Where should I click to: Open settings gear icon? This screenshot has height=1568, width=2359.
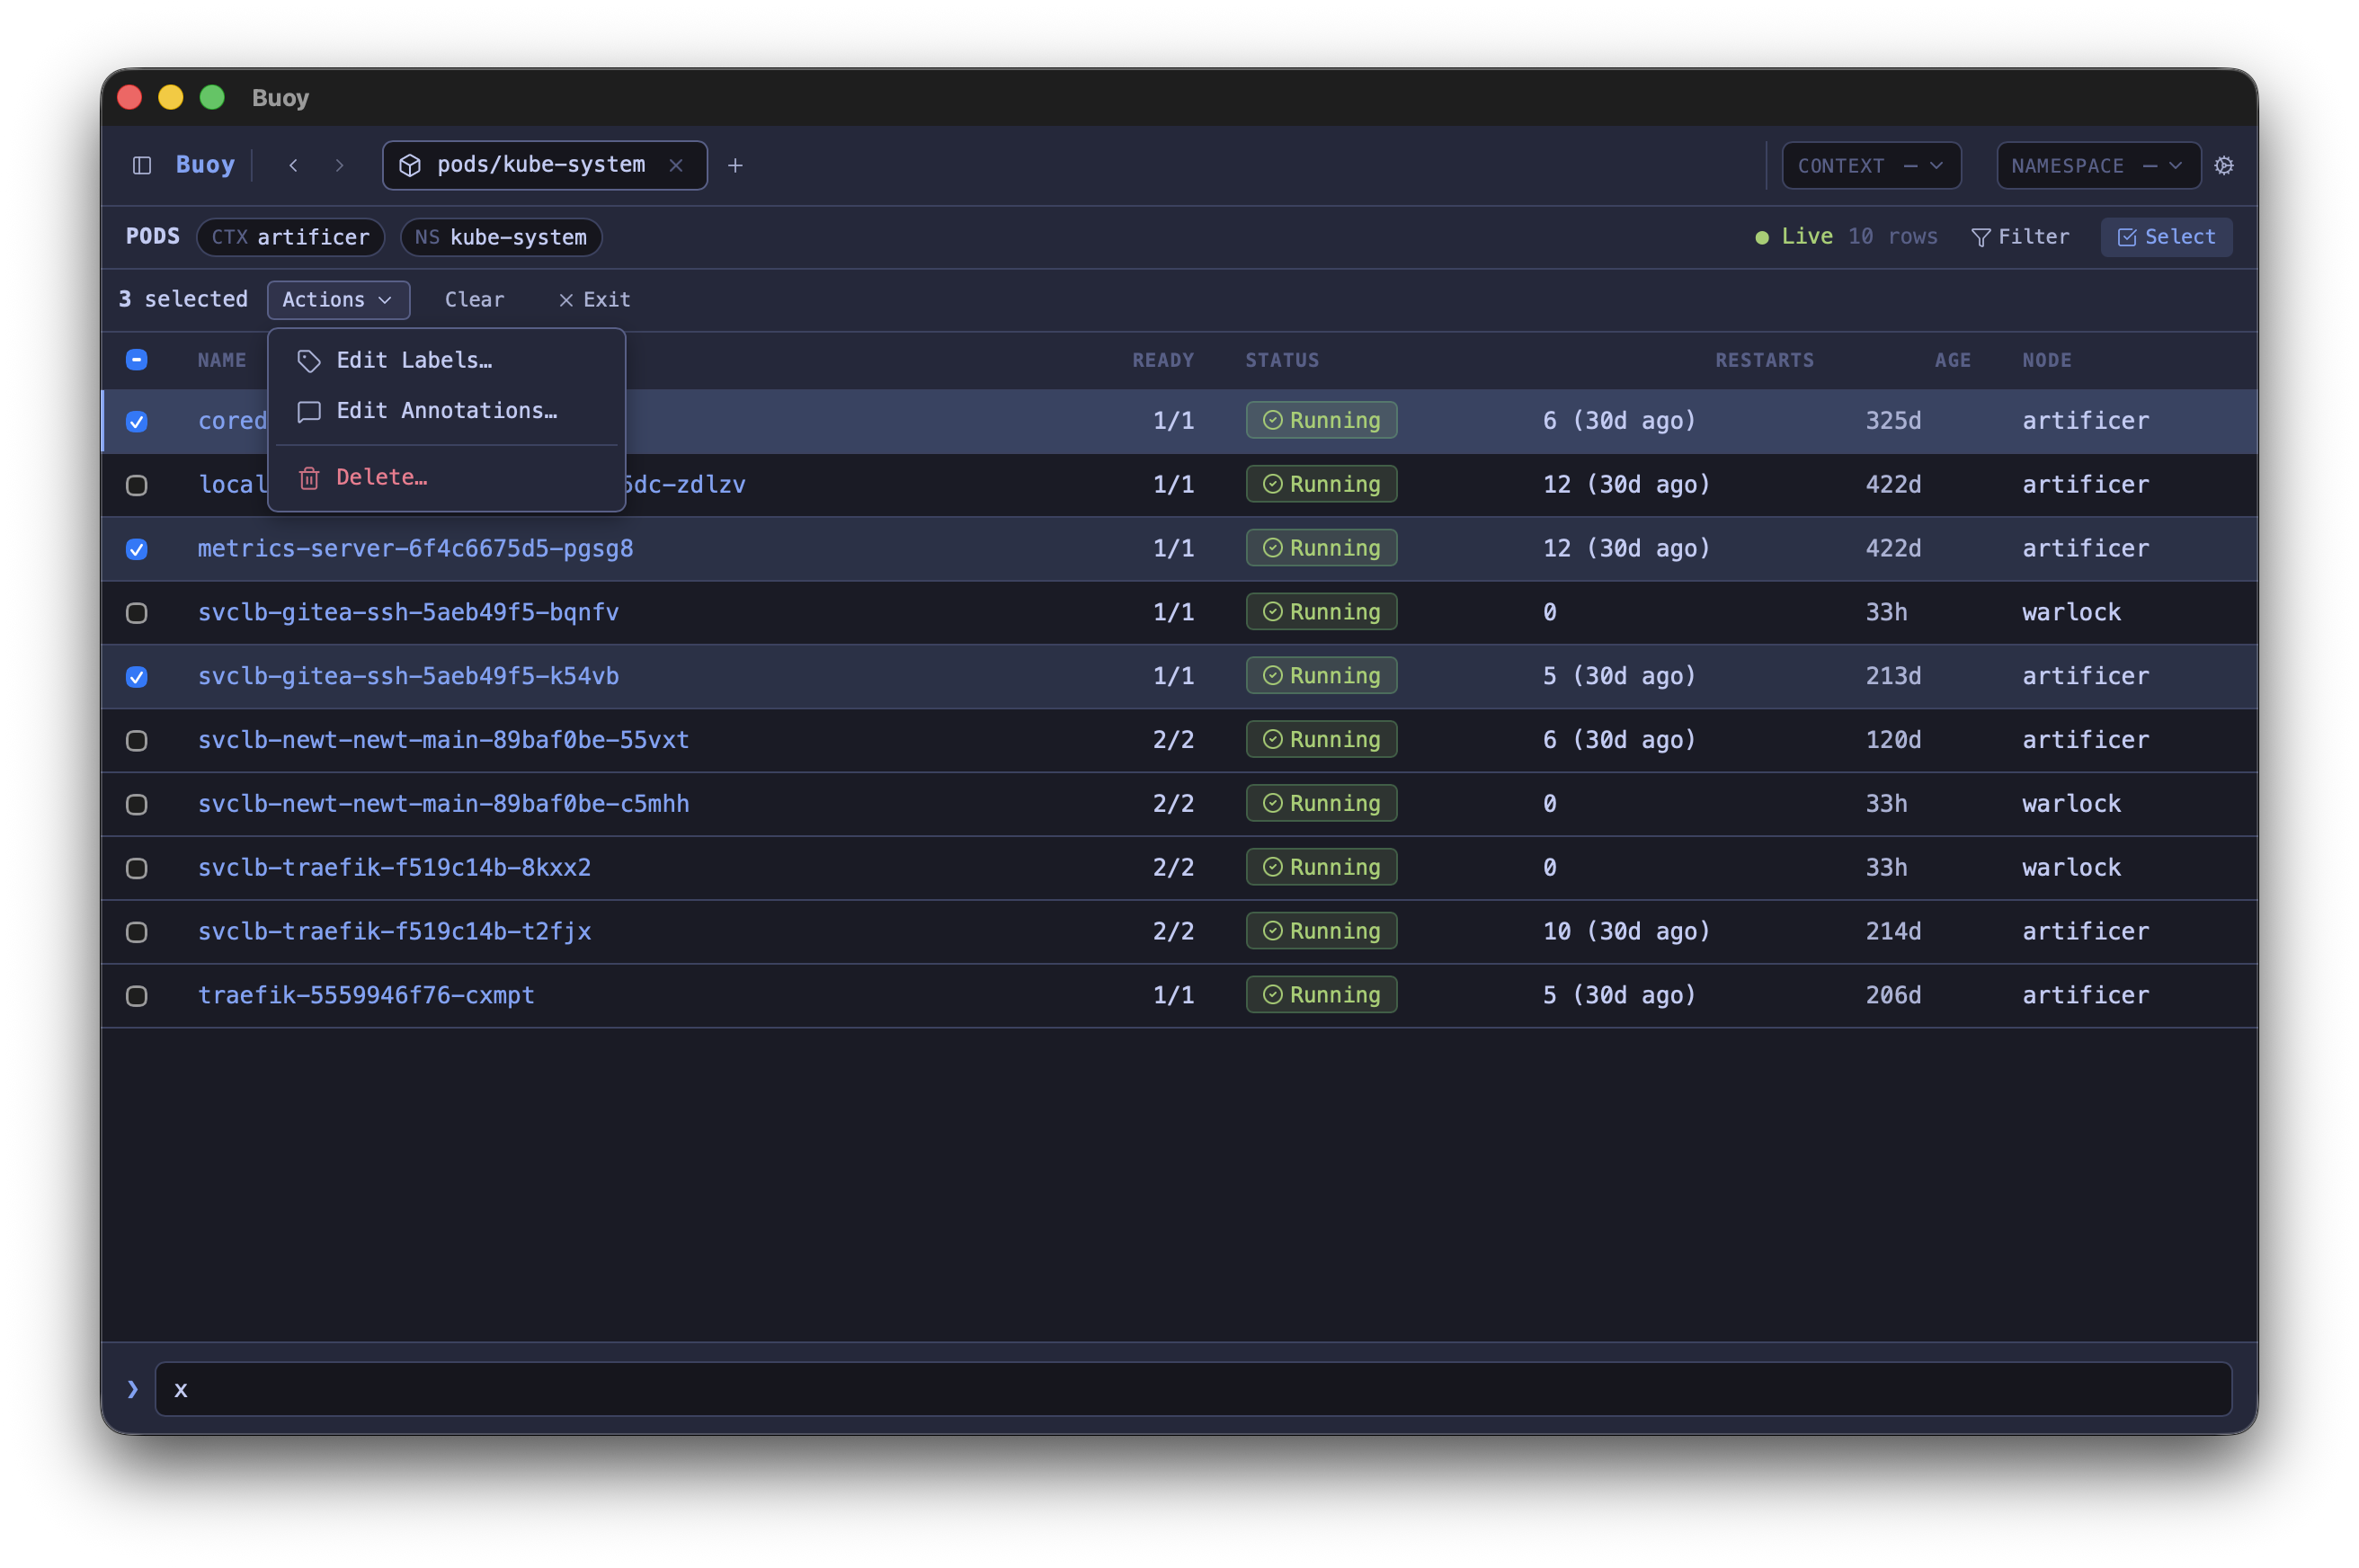pyautogui.click(x=2223, y=165)
